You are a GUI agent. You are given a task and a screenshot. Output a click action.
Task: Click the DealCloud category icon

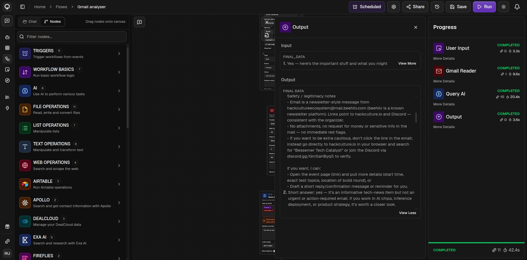[x=25, y=221]
